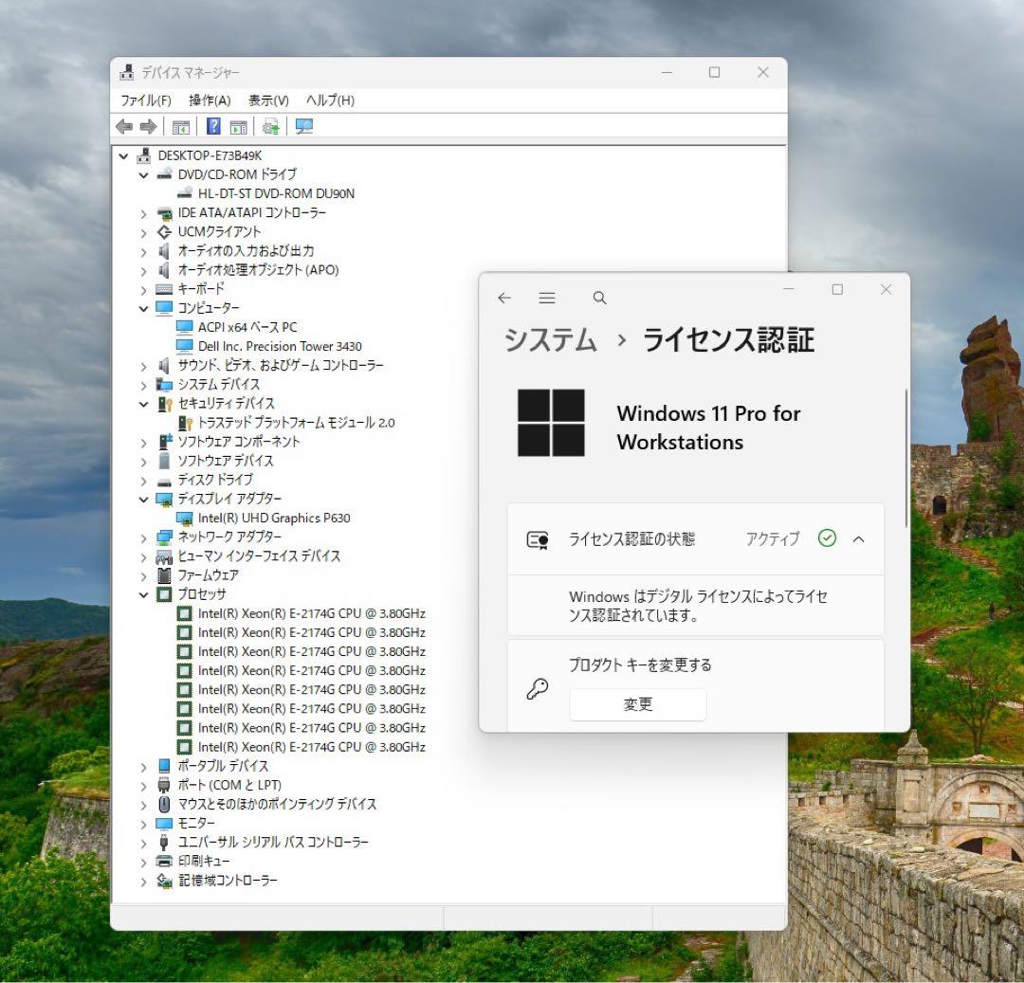Expand the IDE ATA/ATAPI コントローラー node
Screen dimensions: 1024x983
144,213
